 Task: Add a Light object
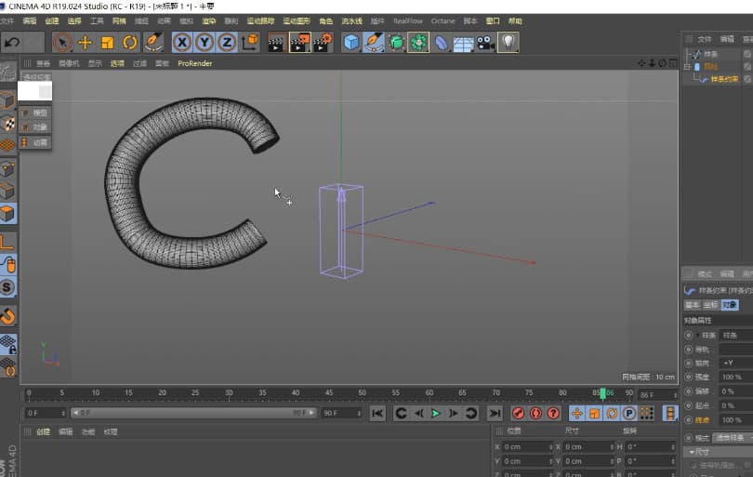508,42
